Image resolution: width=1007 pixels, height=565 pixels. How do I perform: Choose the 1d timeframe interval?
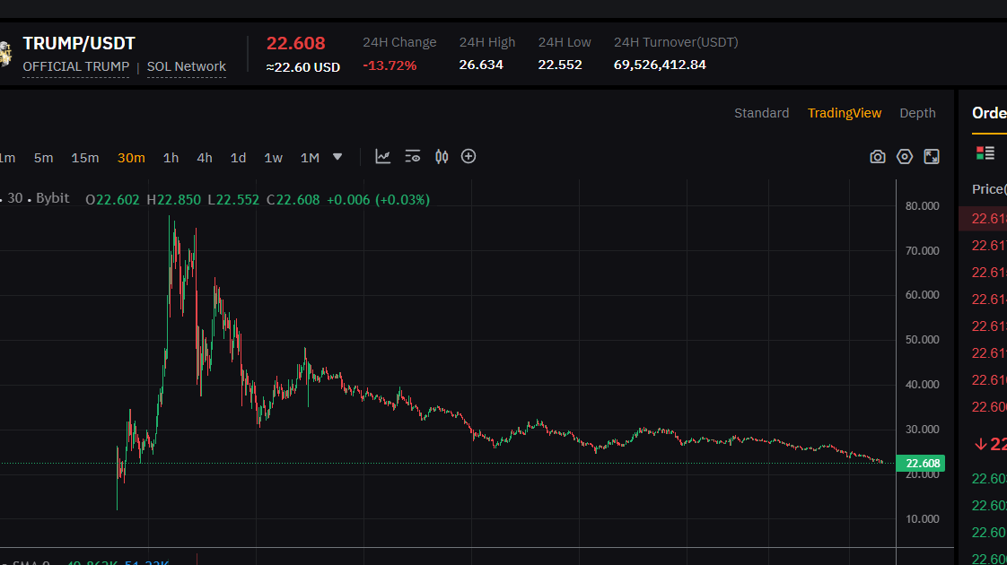[238, 158]
